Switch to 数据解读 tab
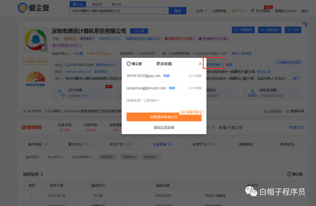Viewport: 316px width, 206px height. 246,144
